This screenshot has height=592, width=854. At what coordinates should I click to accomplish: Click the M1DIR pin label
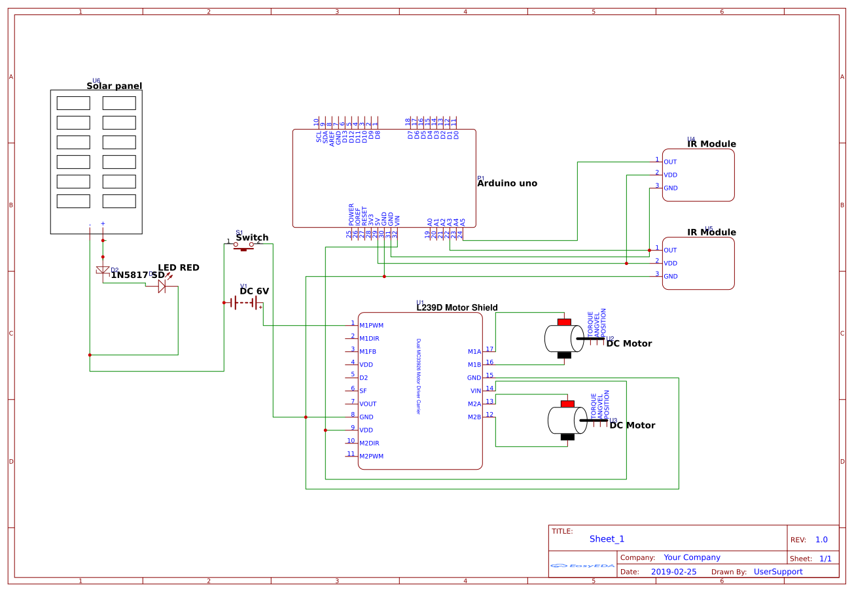(x=370, y=338)
